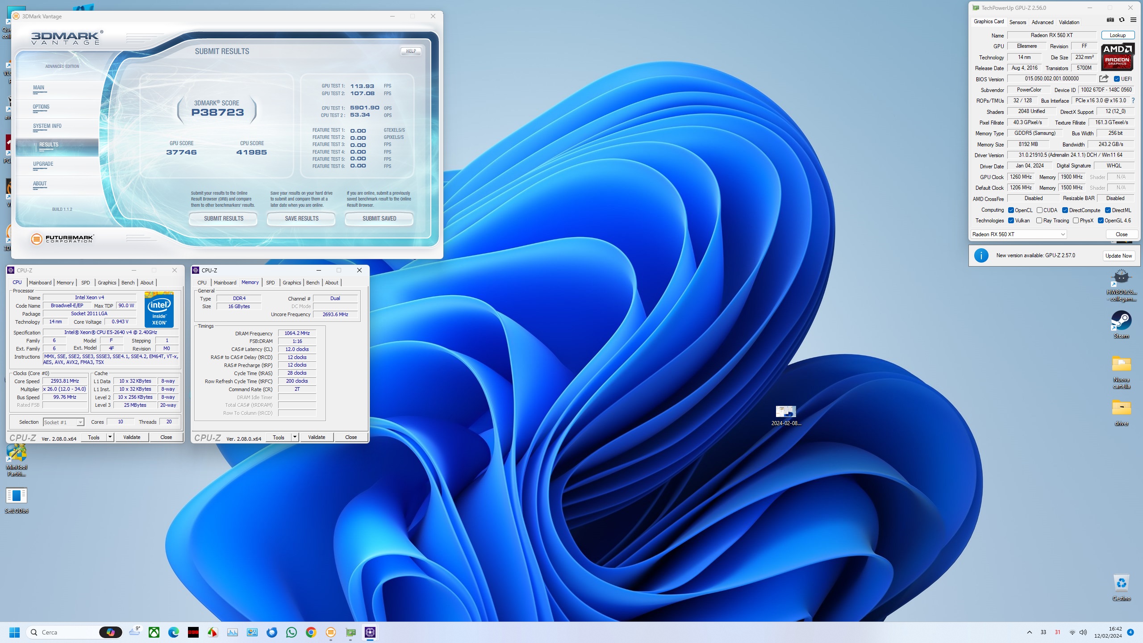This screenshot has height=643, width=1143.
Task: Open the clock and date 16:42 panel
Action: [1108, 632]
